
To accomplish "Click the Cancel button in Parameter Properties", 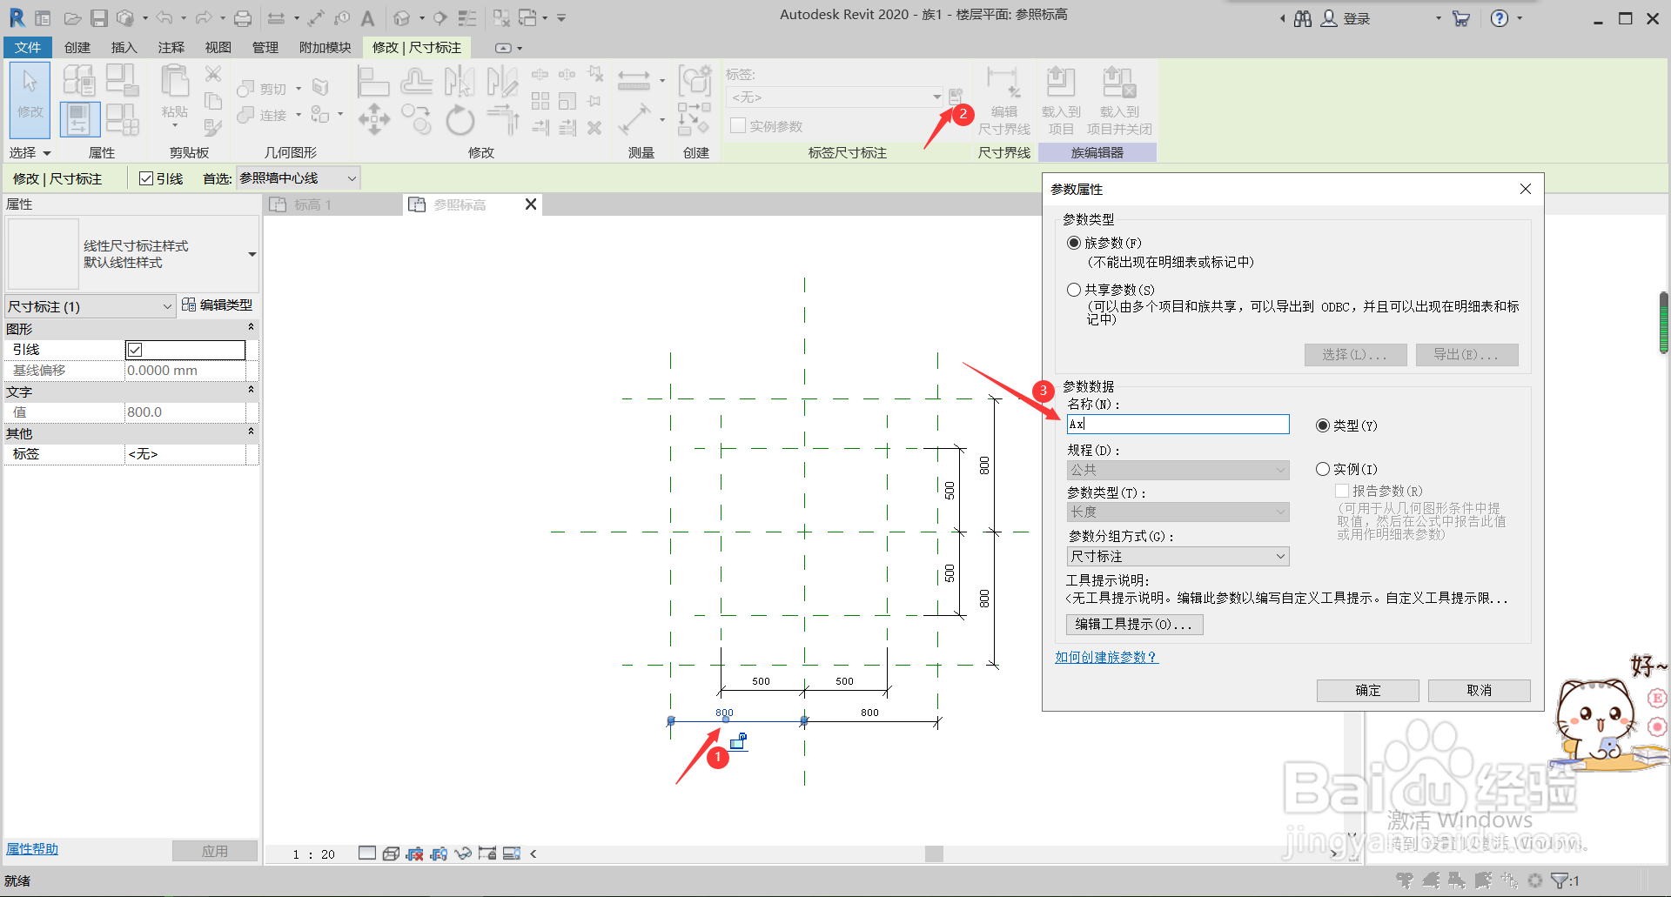I will (x=1479, y=690).
